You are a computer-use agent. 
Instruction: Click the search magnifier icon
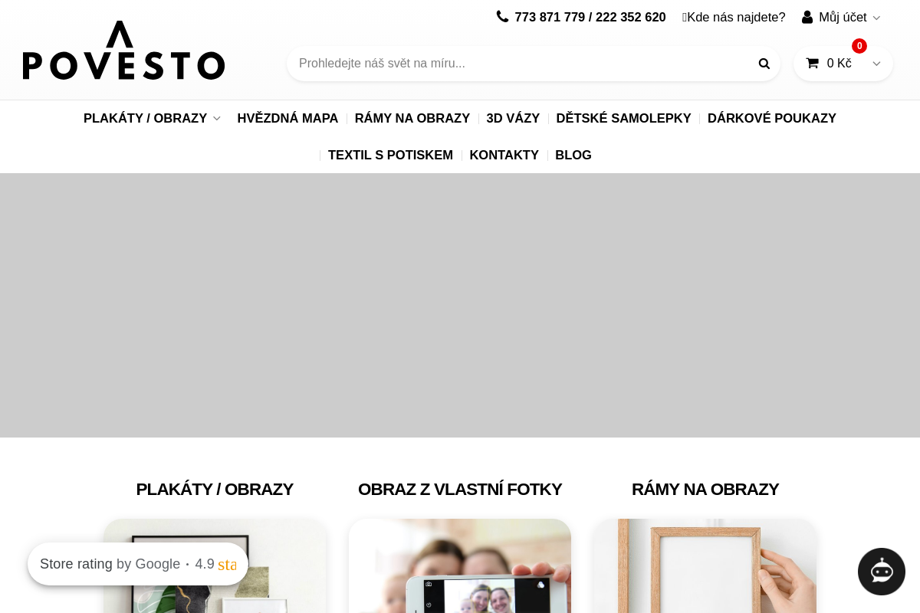(764, 64)
